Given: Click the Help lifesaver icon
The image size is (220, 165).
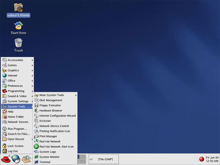Looking at the screenshot, I should coord(4,111).
